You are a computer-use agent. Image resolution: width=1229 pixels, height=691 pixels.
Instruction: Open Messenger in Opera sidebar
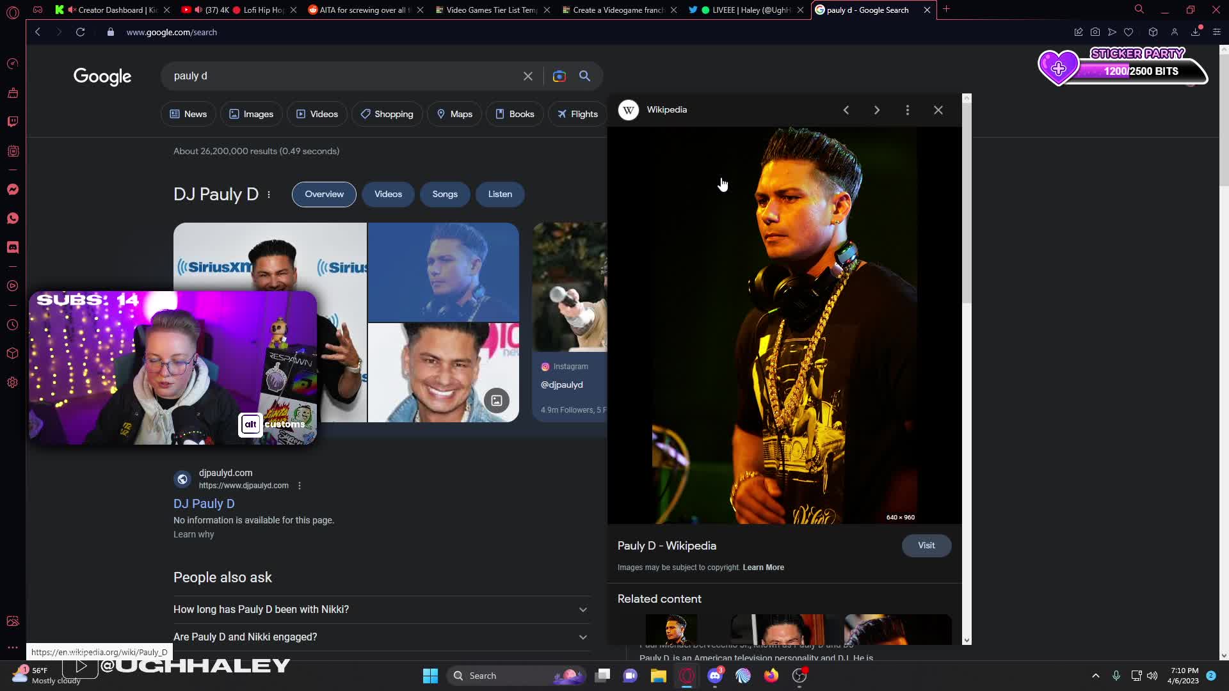pyautogui.click(x=13, y=189)
